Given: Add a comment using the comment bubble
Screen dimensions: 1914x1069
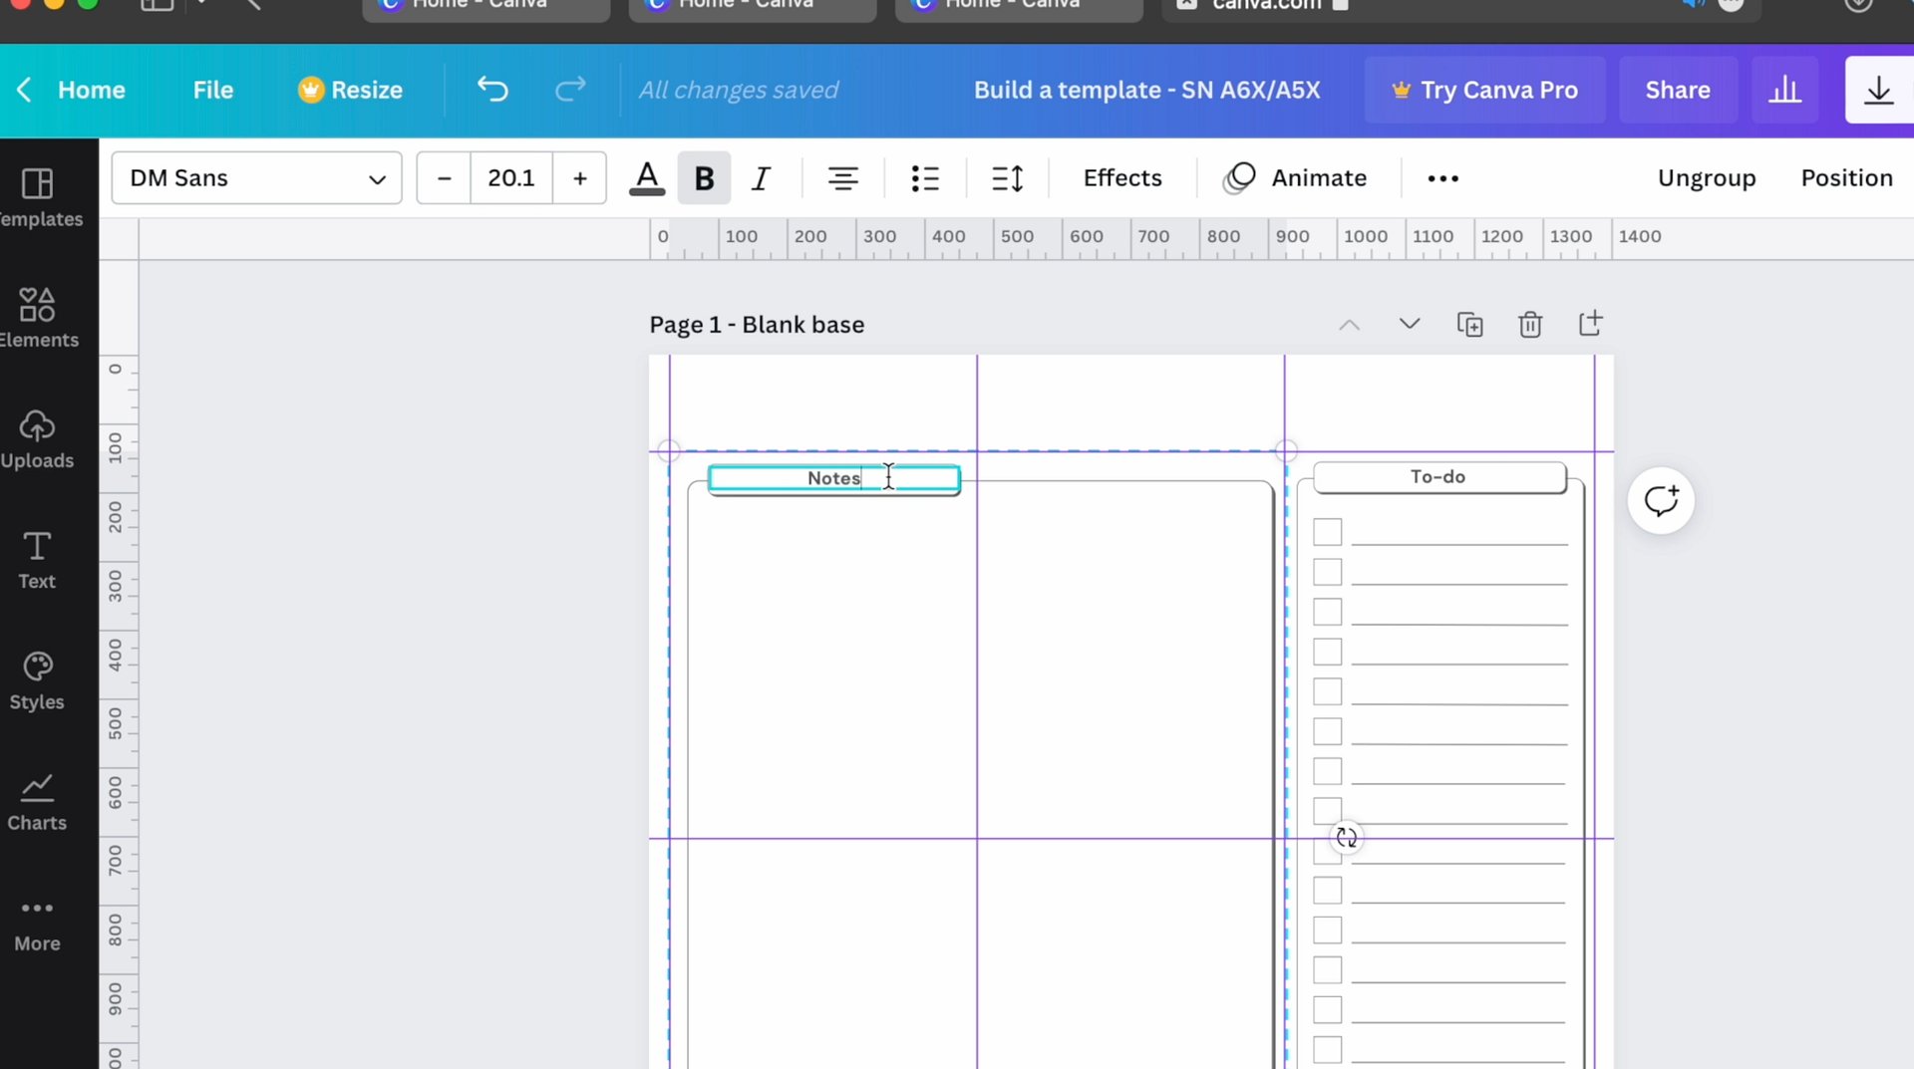Looking at the screenshot, I should pos(1661,500).
